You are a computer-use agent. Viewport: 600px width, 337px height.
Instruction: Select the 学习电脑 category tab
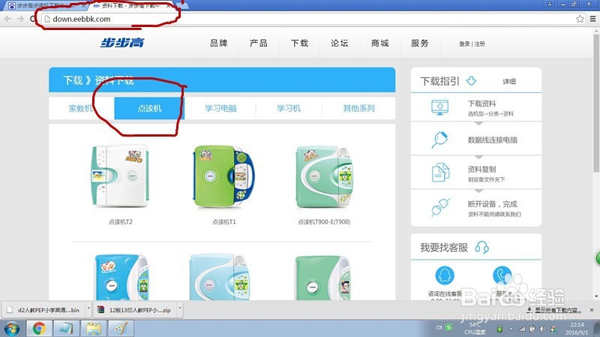pyautogui.click(x=220, y=108)
